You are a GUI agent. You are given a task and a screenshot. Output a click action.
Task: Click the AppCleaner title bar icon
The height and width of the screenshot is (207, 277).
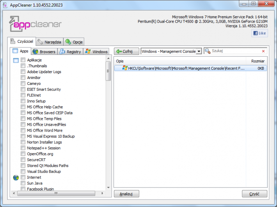pyautogui.click(x=5, y=5)
